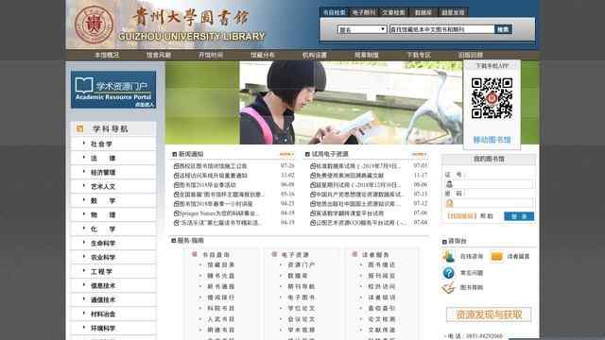Image resolution: width=605 pixels, height=340 pixels.
Task: Click the document icon of the 07-03 trial resource
Action: [x=313, y=166]
